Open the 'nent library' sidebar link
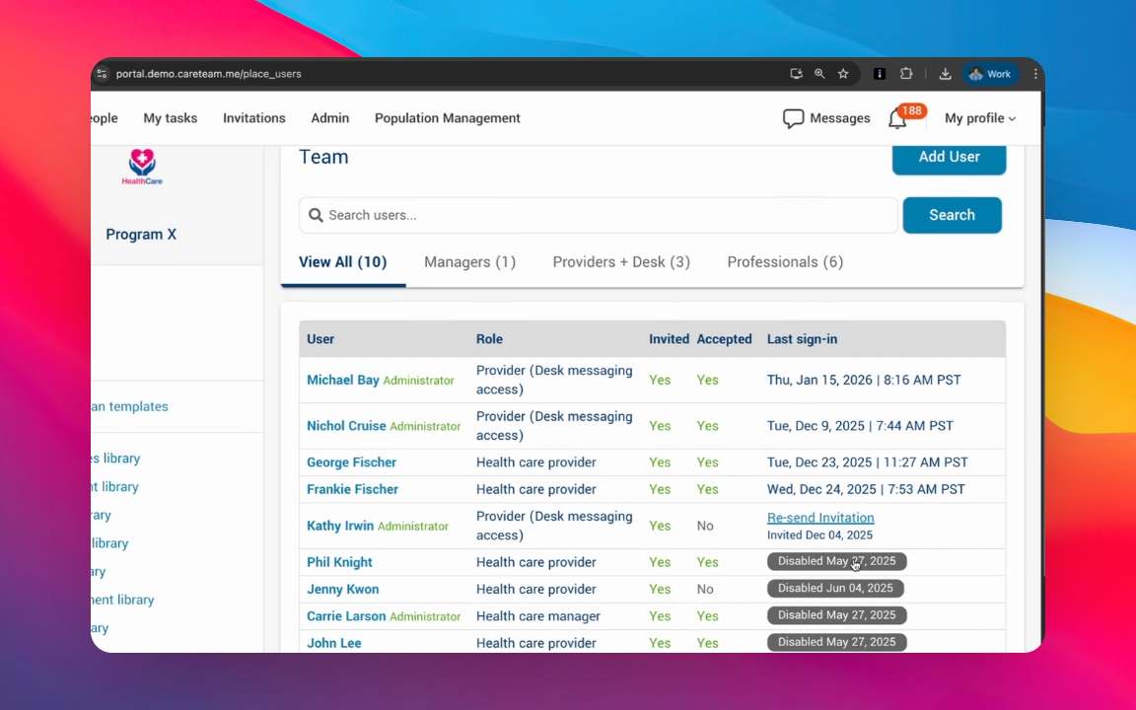This screenshot has width=1136, height=710. pyautogui.click(x=122, y=600)
